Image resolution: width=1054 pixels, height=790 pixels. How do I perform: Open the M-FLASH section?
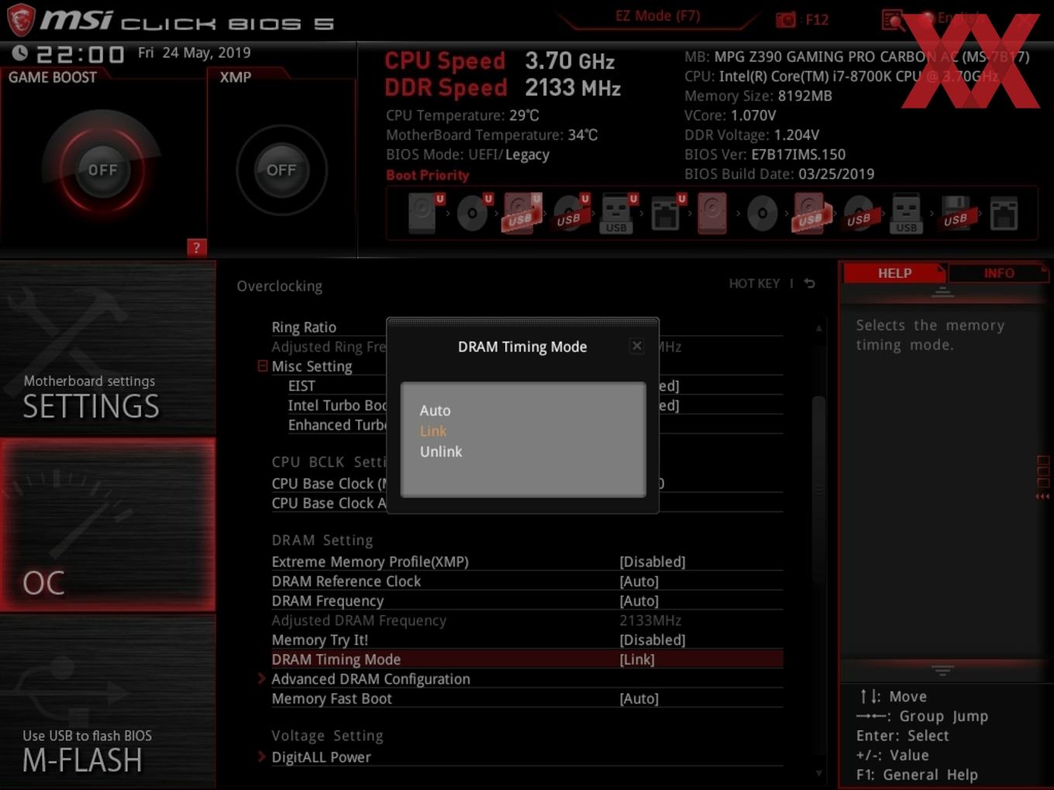pos(108,702)
